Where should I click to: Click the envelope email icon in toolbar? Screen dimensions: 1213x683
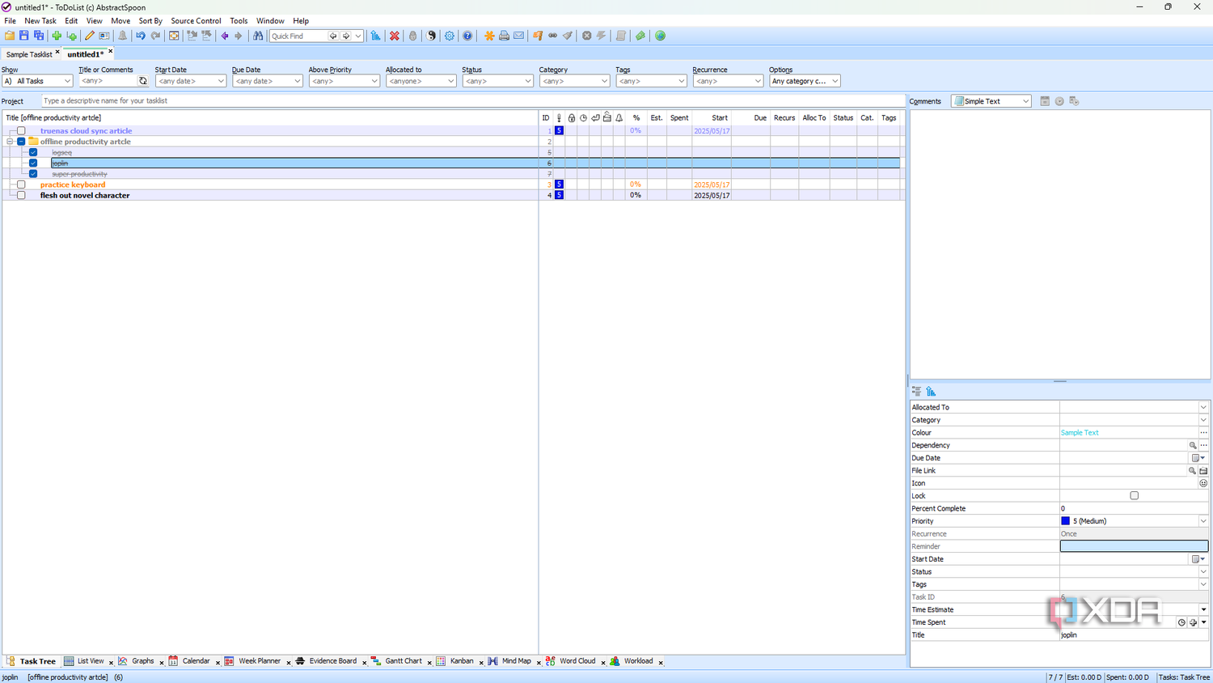[519, 36]
